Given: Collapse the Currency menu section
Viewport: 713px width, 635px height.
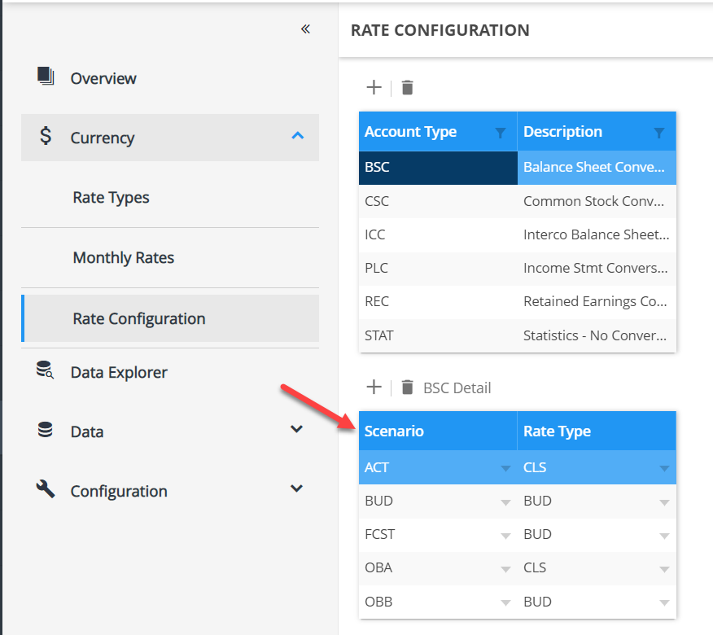Looking at the screenshot, I should pos(297,136).
